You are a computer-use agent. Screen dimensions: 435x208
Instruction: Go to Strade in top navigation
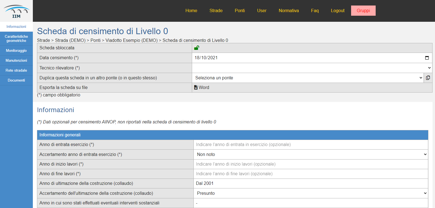click(x=216, y=11)
